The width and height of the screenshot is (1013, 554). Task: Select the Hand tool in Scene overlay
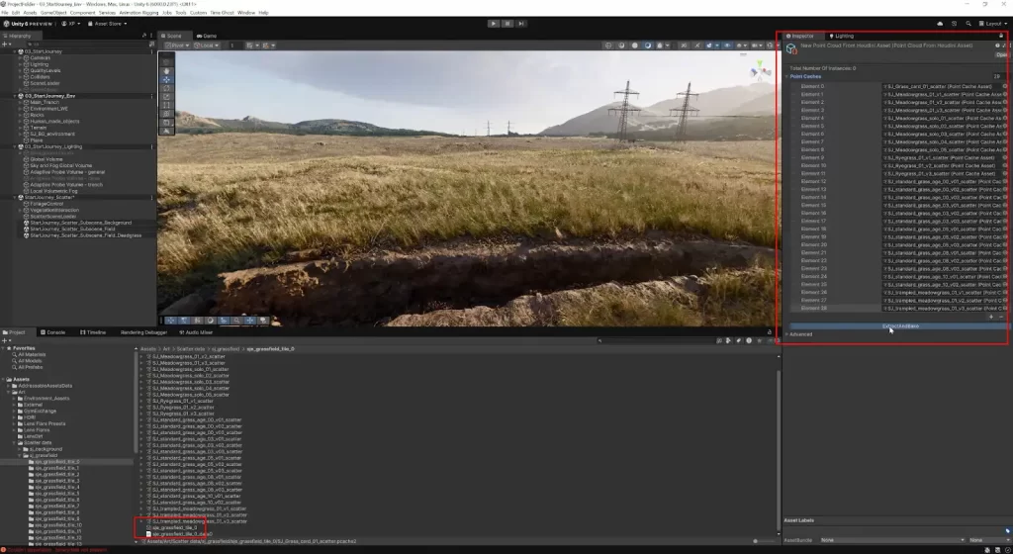[x=166, y=71]
